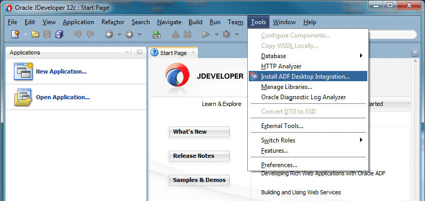
Task: Switch to the Learn & Explore tab
Action: point(222,104)
